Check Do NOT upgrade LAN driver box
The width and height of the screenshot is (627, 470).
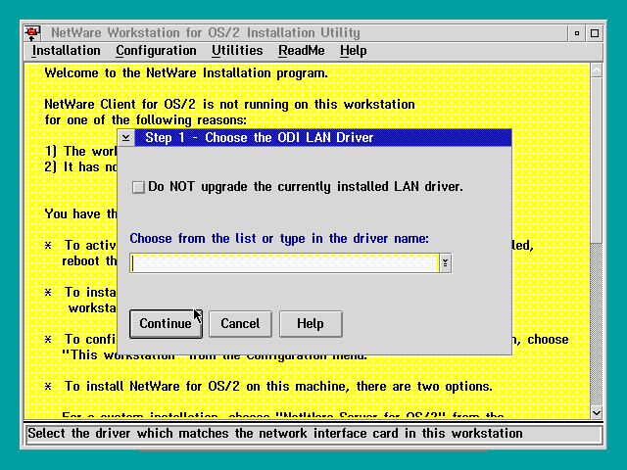[x=138, y=187]
